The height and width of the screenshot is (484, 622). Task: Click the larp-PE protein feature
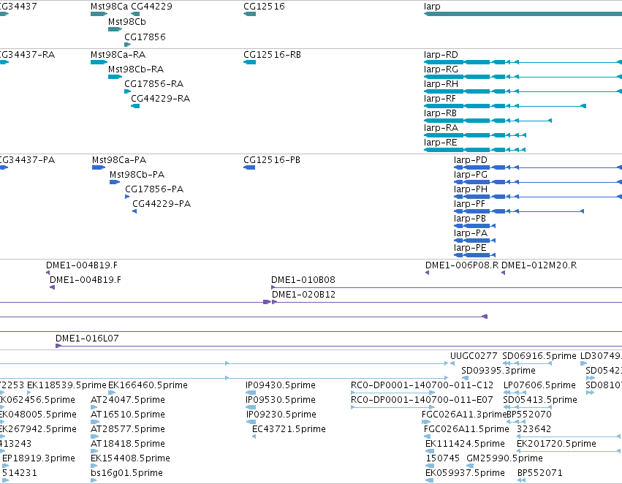click(474, 255)
